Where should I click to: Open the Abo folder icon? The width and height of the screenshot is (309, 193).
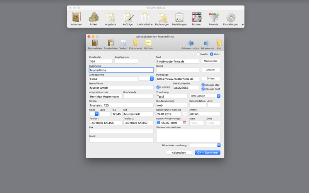click(219, 43)
